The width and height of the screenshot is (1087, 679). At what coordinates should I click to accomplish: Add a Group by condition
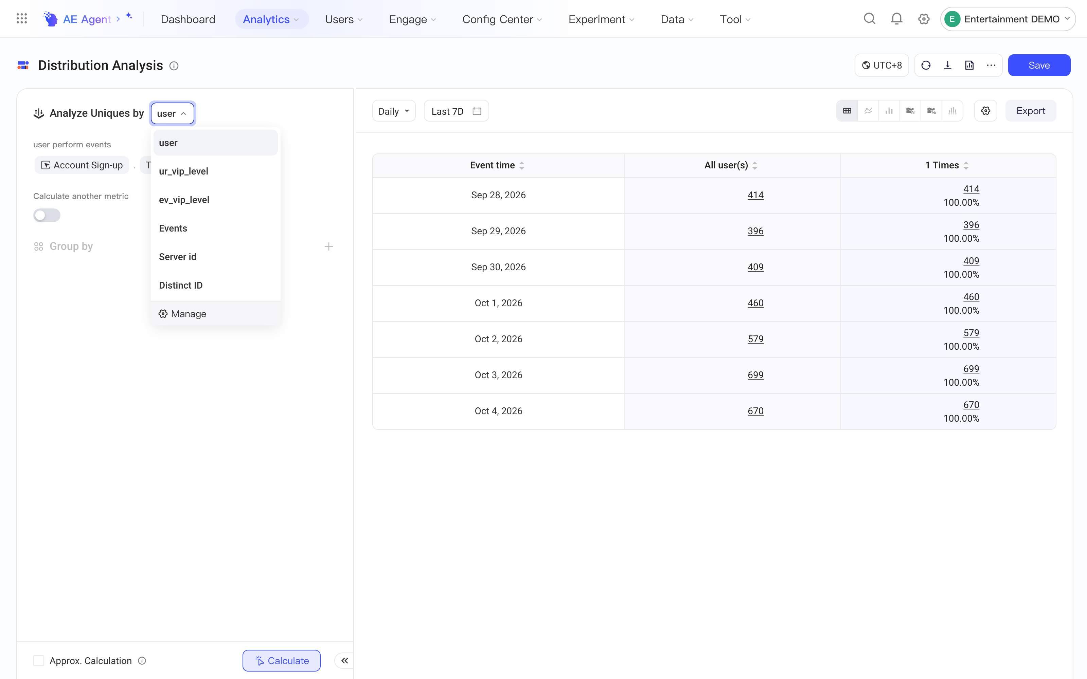pos(329,246)
